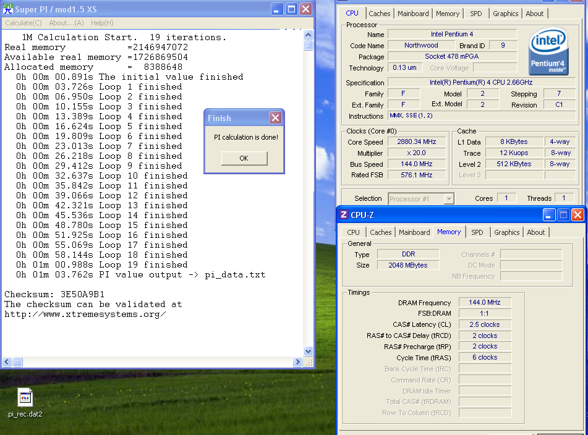The width and height of the screenshot is (588, 435).
Task: Click the Intel Pentium 4 inside logo
Action: coord(548,51)
